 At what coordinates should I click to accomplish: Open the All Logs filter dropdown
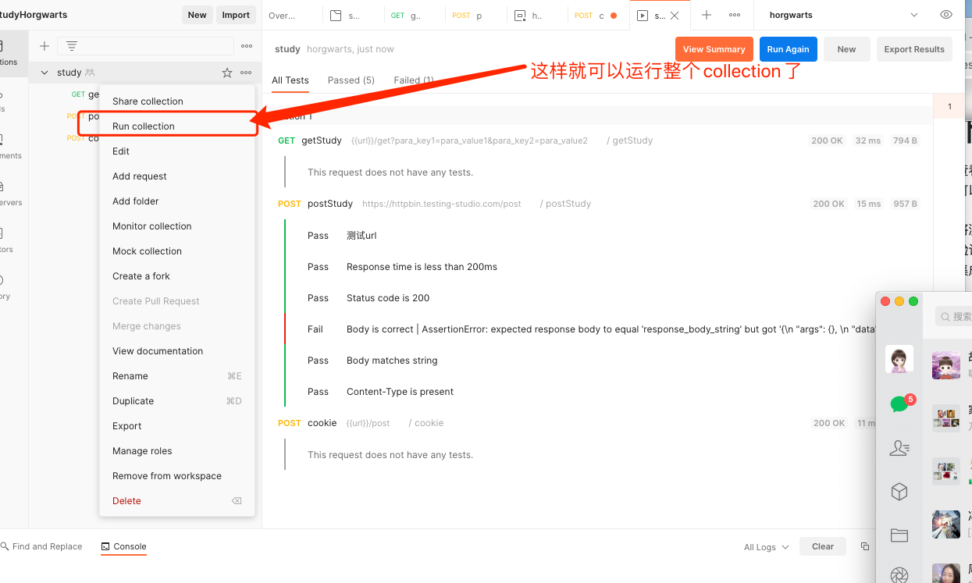[767, 547]
